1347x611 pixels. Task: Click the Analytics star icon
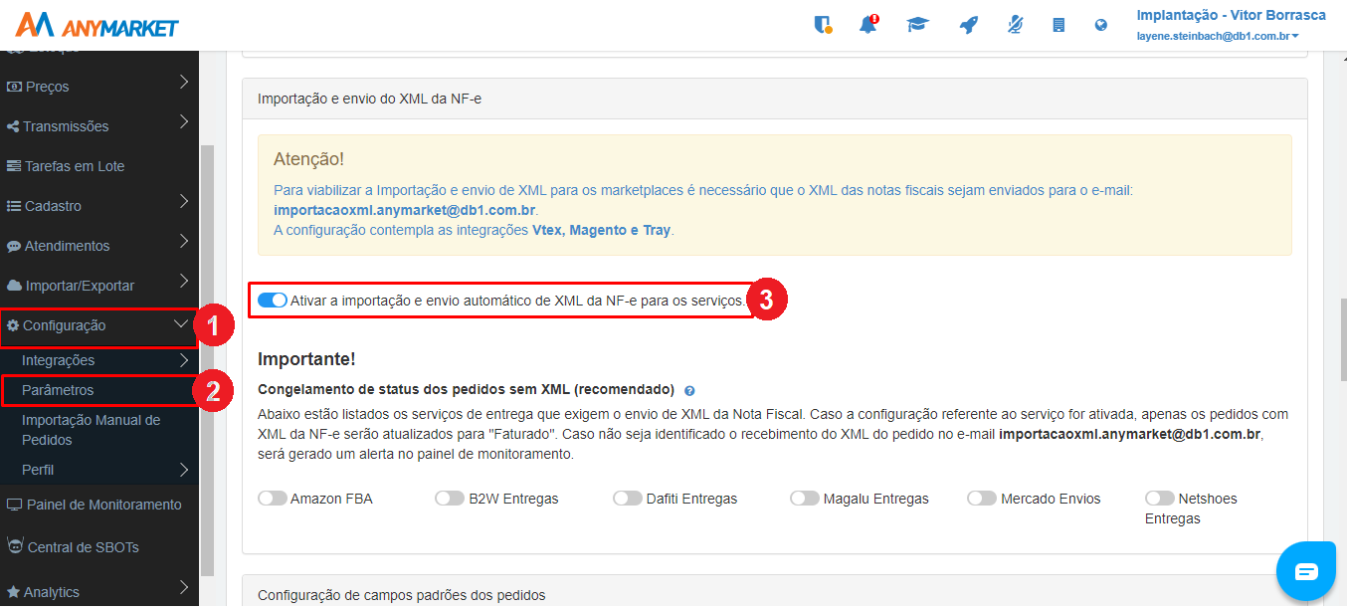13,592
